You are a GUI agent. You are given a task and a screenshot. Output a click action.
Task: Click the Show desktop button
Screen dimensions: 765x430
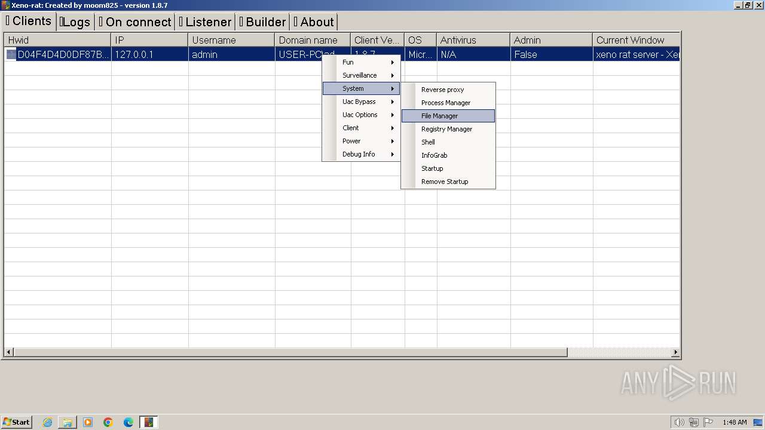(759, 422)
